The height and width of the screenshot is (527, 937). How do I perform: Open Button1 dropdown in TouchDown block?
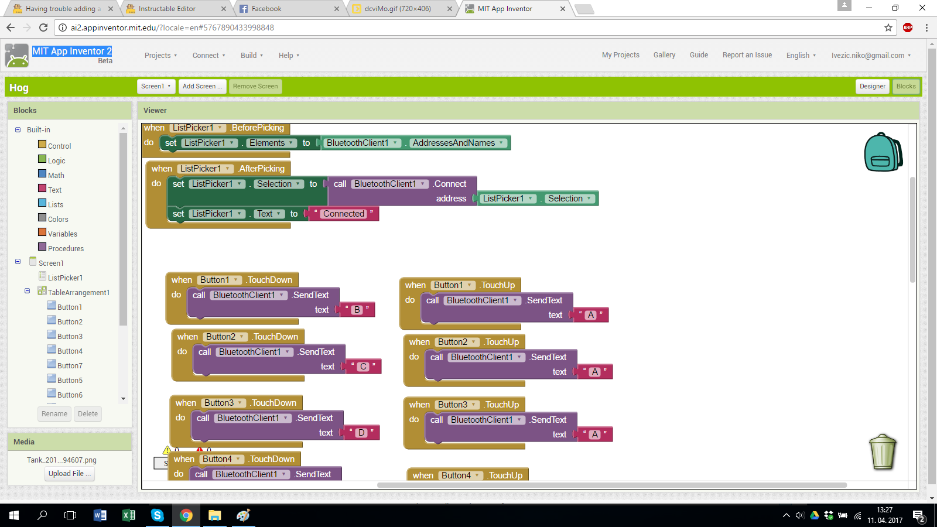click(219, 280)
